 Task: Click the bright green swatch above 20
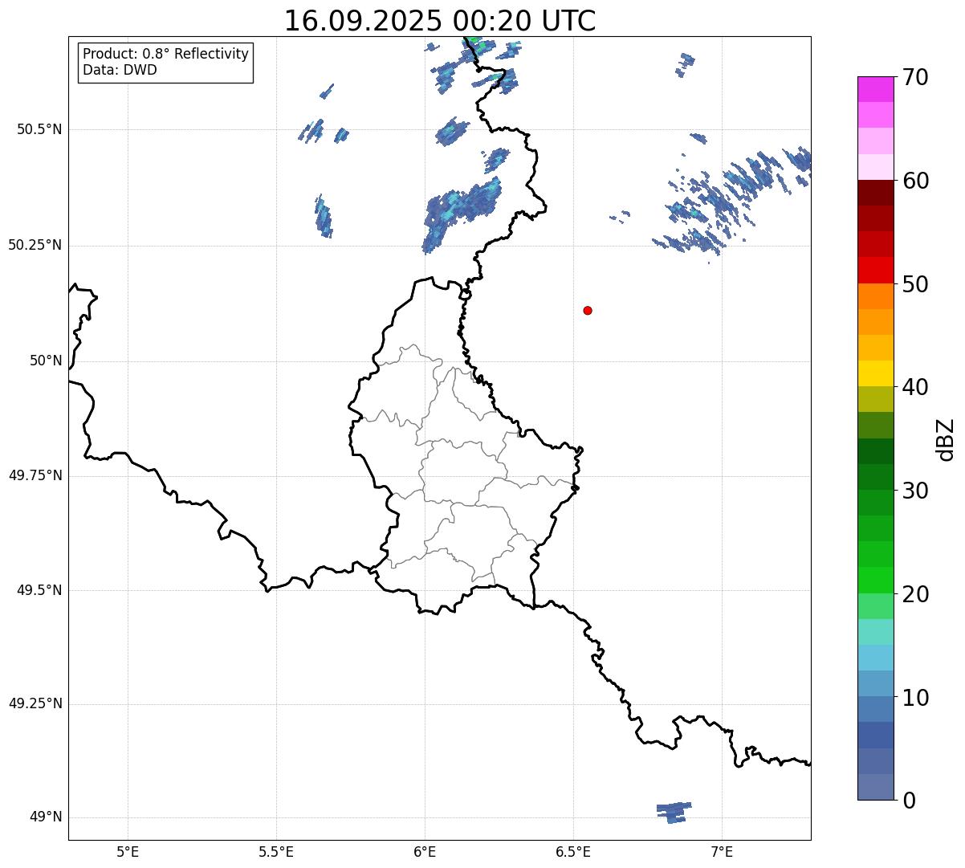click(x=875, y=581)
